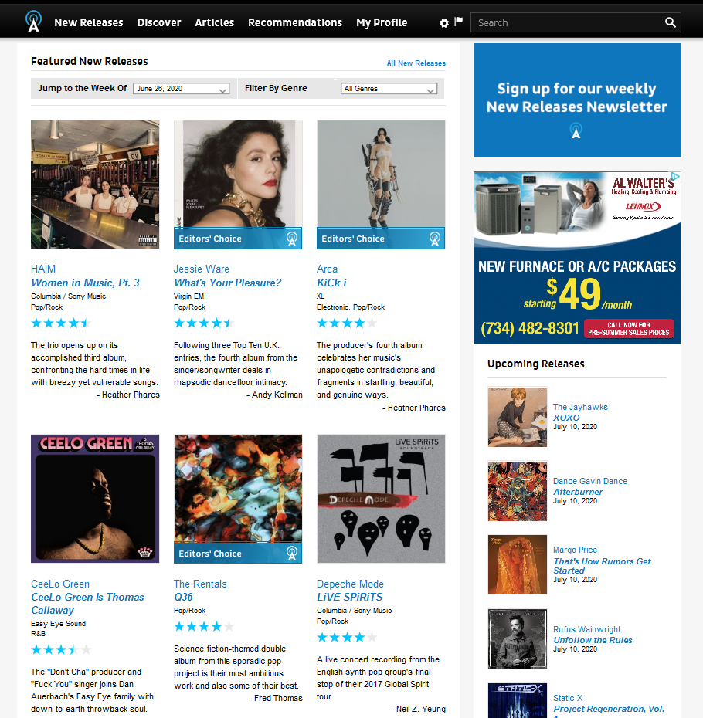Image resolution: width=703 pixels, height=718 pixels.
Task: Open the settings gear icon
Action: [443, 23]
